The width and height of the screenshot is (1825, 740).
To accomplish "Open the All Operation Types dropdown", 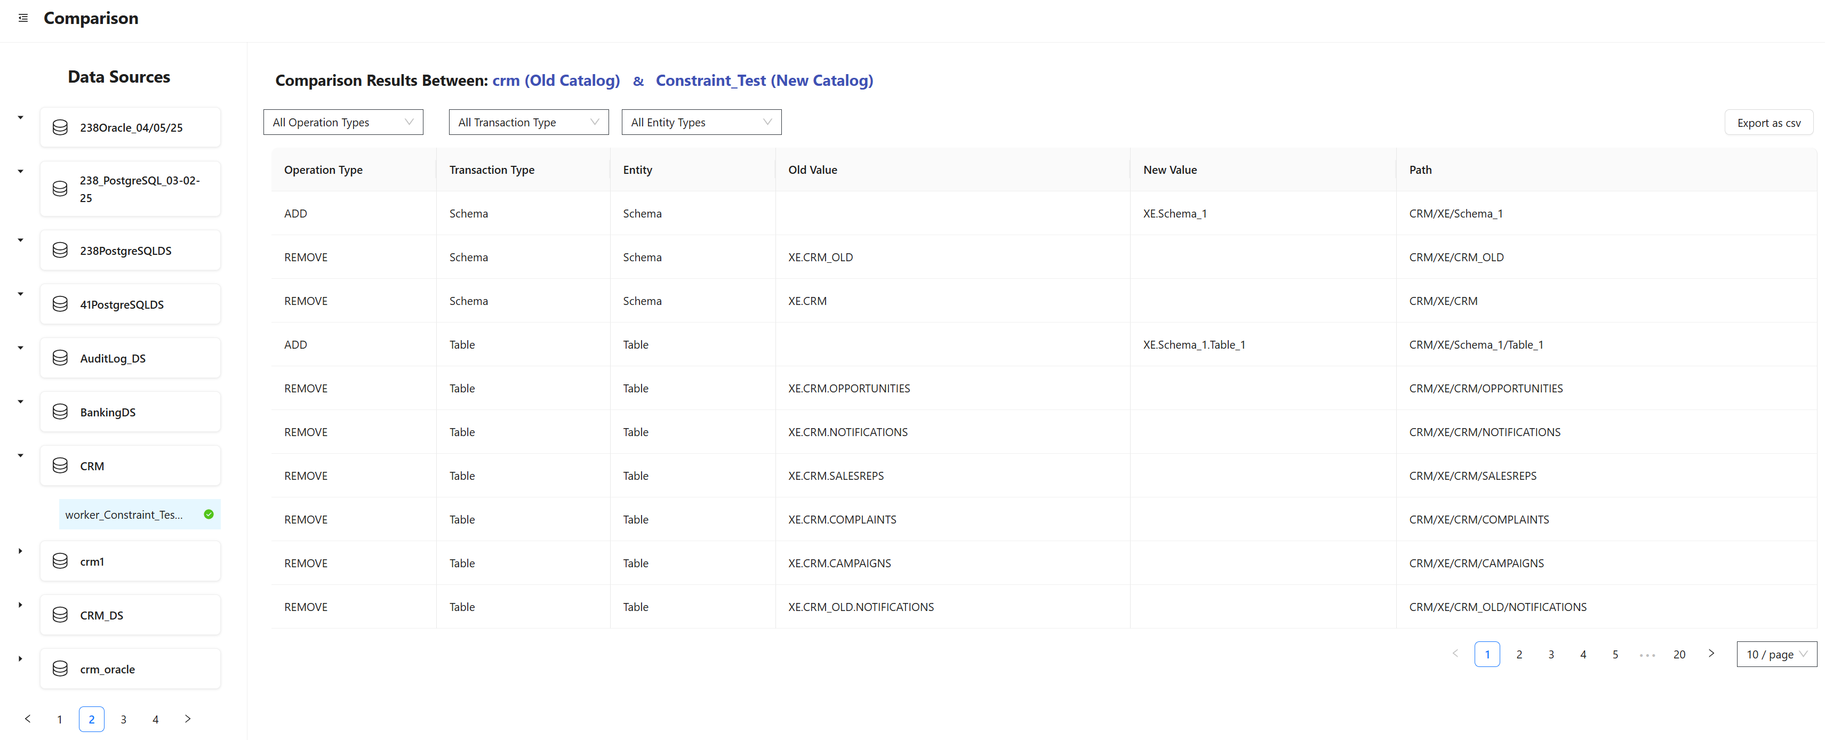I will [343, 123].
